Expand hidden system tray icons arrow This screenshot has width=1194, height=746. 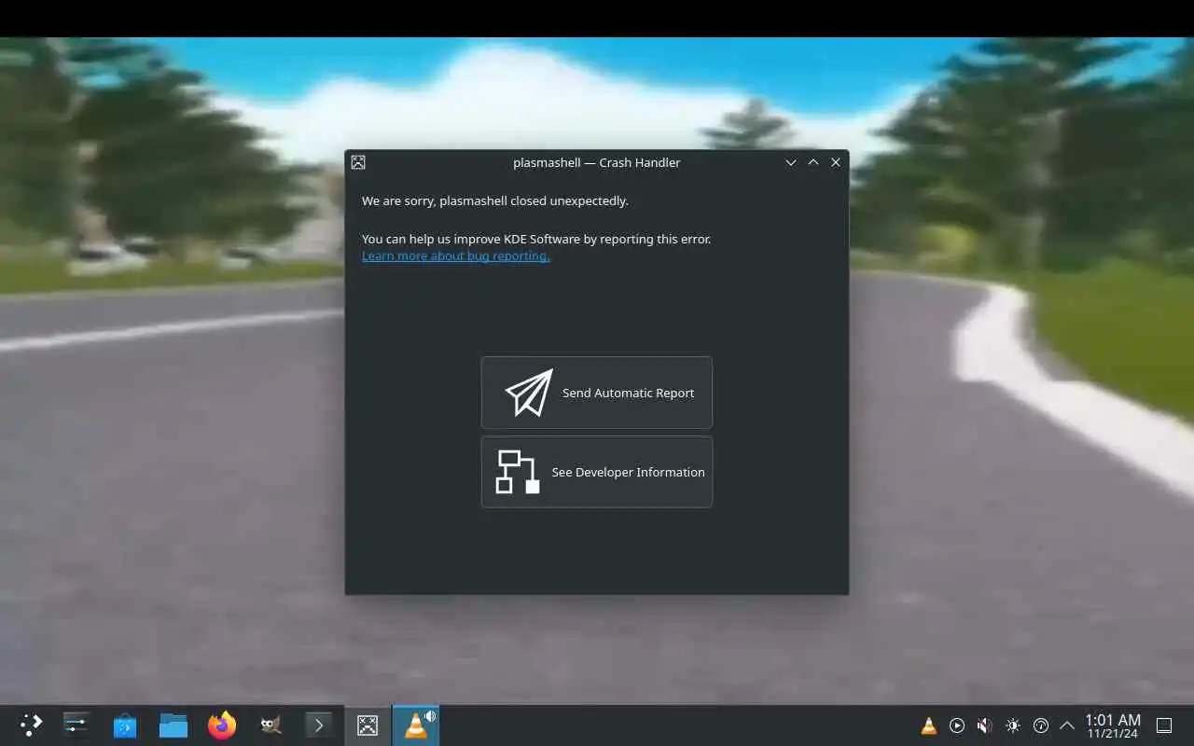point(1067,725)
